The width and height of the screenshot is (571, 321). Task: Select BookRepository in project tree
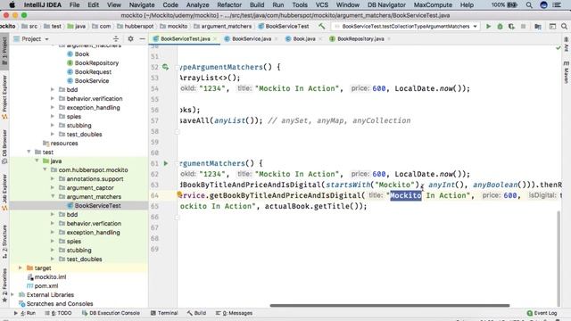(96, 62)
